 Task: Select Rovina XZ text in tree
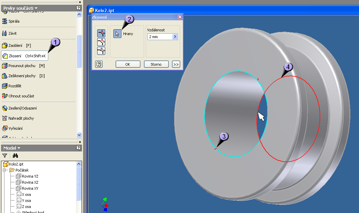pyautogui.click(x=30, y=182)
